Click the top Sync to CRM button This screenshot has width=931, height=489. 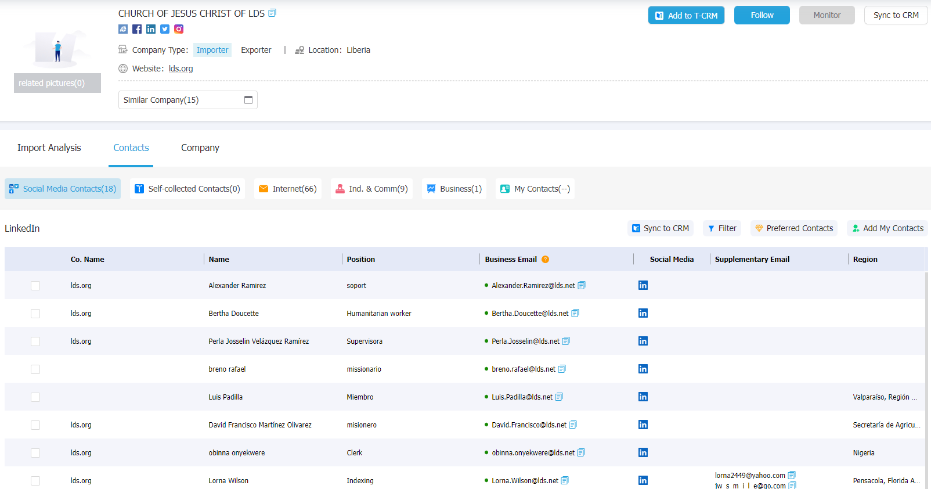pyautogui.click(x=896, y=15)
